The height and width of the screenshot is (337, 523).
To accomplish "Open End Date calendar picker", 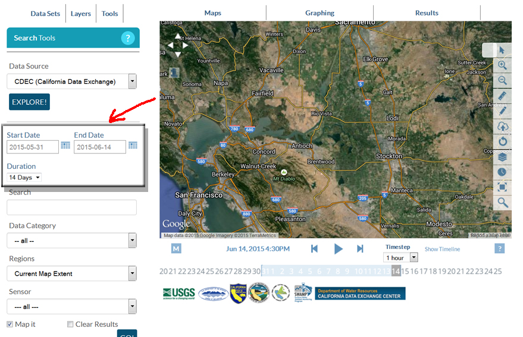I will tap(133, 146).
